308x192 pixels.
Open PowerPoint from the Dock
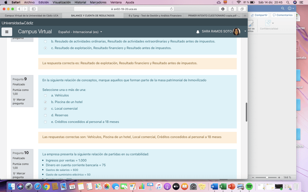coord(232,186)
